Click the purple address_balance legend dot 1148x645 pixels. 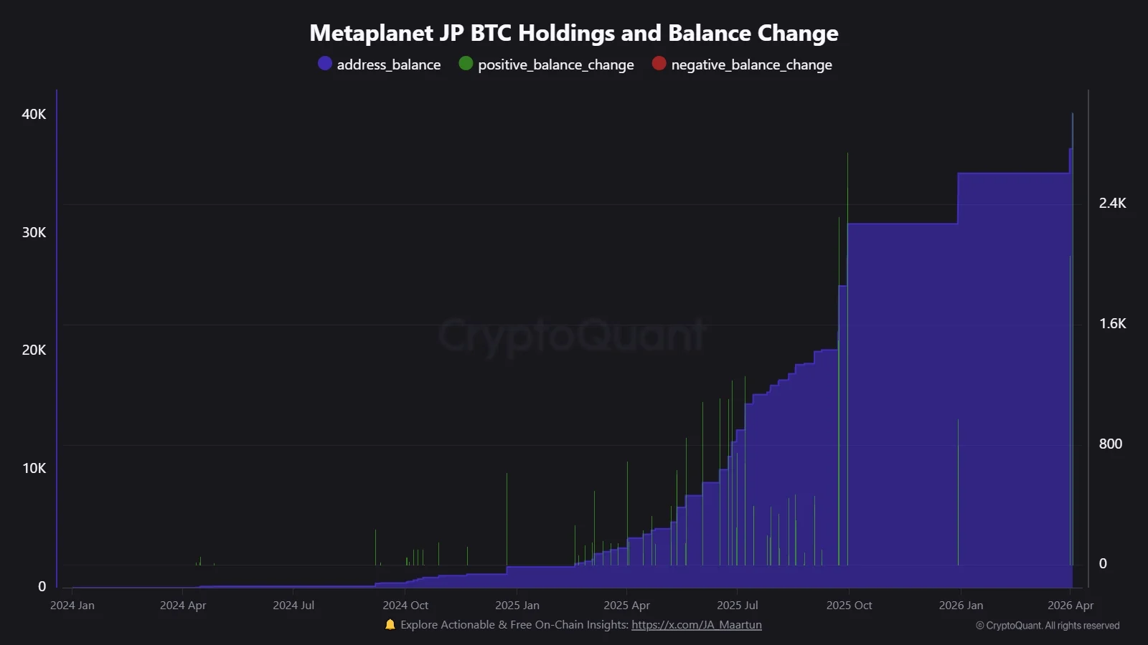(325, 64)
